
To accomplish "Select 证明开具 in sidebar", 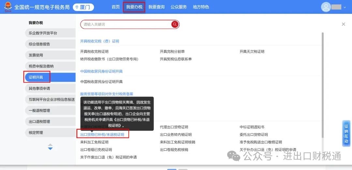I will pyautogui.click(x=50, y=78).
